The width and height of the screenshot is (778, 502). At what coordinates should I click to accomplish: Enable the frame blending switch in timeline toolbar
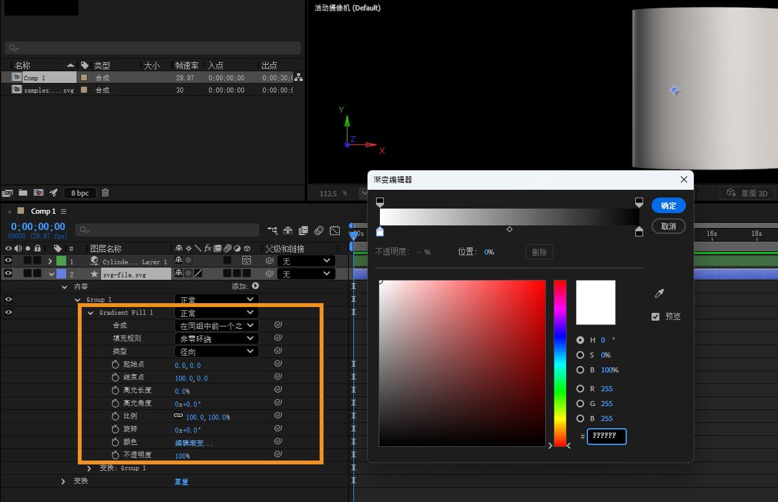(x=303, y=230)
